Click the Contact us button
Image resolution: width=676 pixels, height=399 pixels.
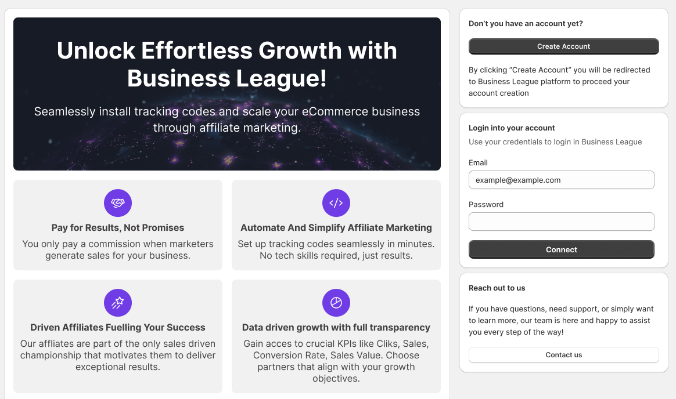563,354
